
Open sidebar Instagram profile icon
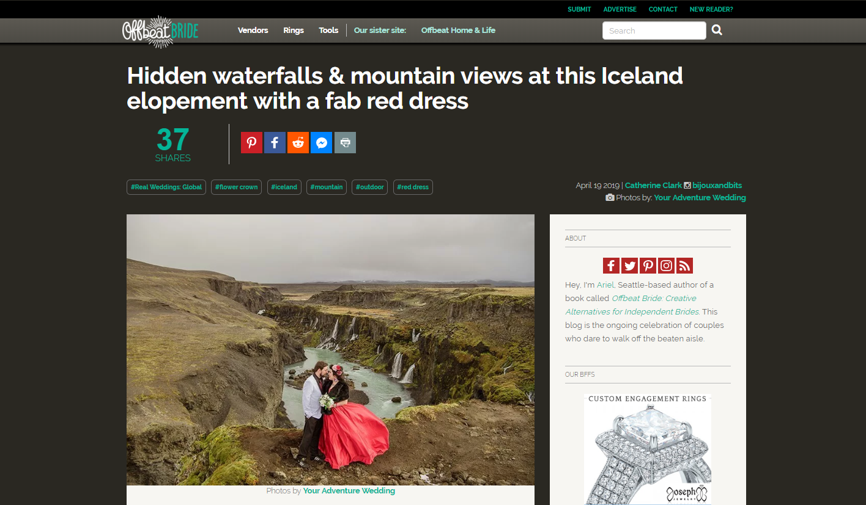pyautogui.click(x=666, y=266)
